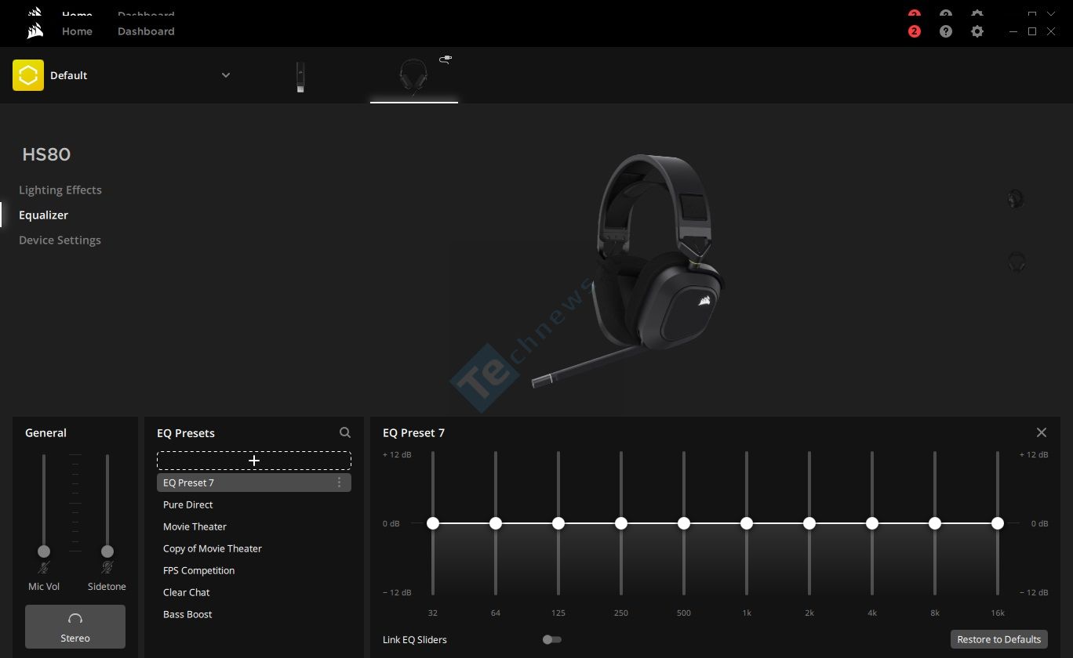The image size is (1073, 658).
Task: Select Copy of Movie Theater preset
Action: (x=254, y=548)
